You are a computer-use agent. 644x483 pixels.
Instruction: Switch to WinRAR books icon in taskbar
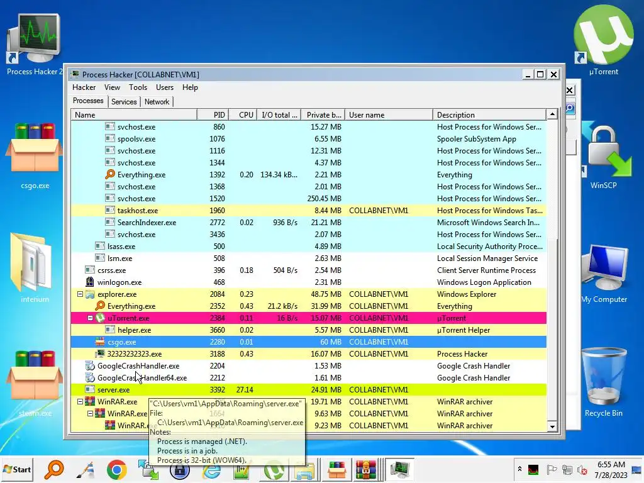click(x=365, y=469)
